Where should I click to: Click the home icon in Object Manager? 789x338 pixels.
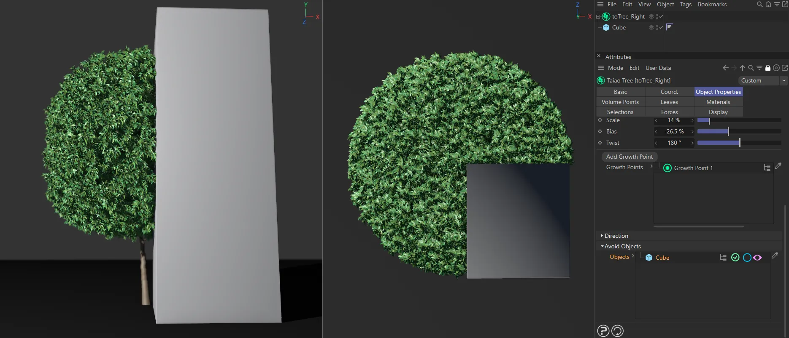tap(768, 5)
